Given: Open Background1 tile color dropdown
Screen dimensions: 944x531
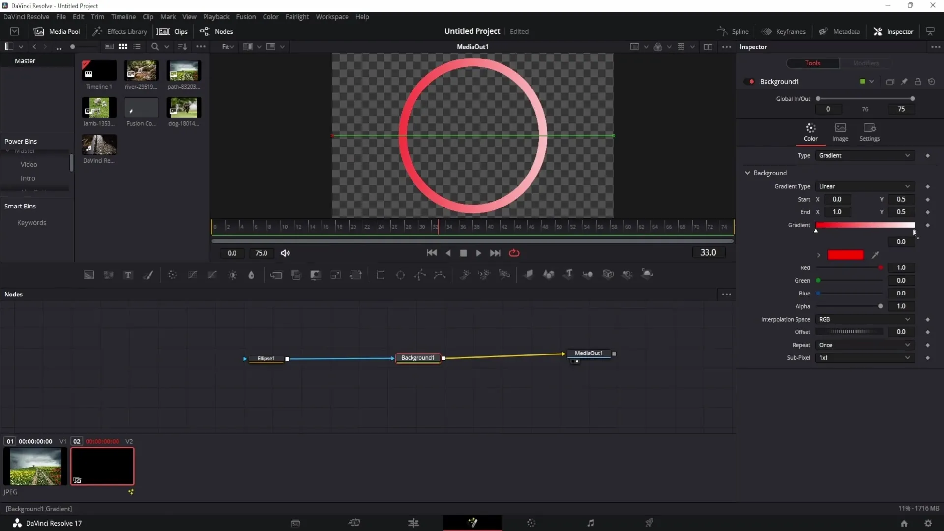Looking at the screenshot, I should 871,82.
